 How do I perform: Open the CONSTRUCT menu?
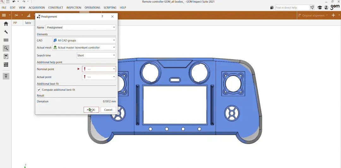click(56, 8)
